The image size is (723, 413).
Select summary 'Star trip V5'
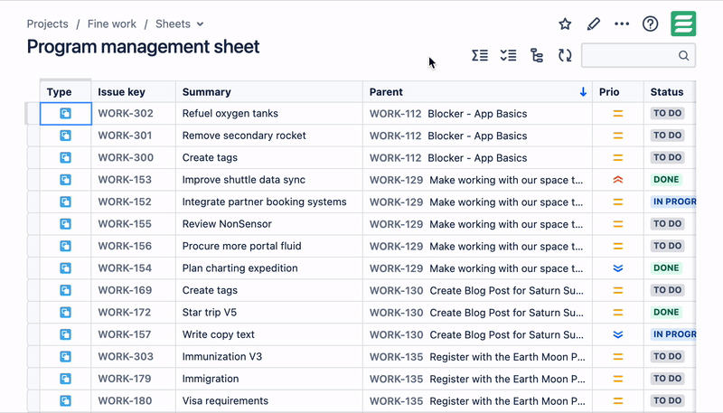coord(210,313)
